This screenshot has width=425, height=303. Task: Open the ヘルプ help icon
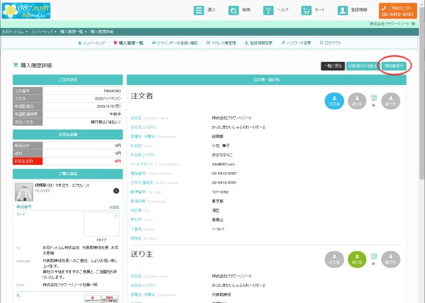[x=268, y=11]
